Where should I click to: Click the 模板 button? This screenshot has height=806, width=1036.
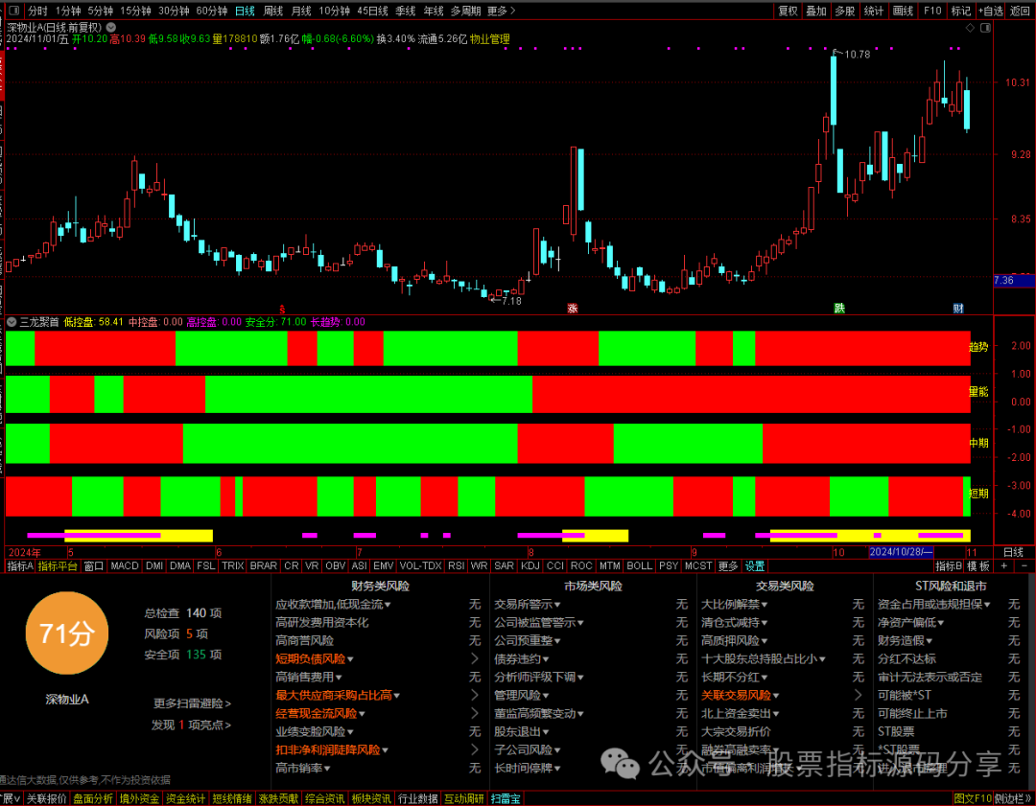tap(978, 565)
